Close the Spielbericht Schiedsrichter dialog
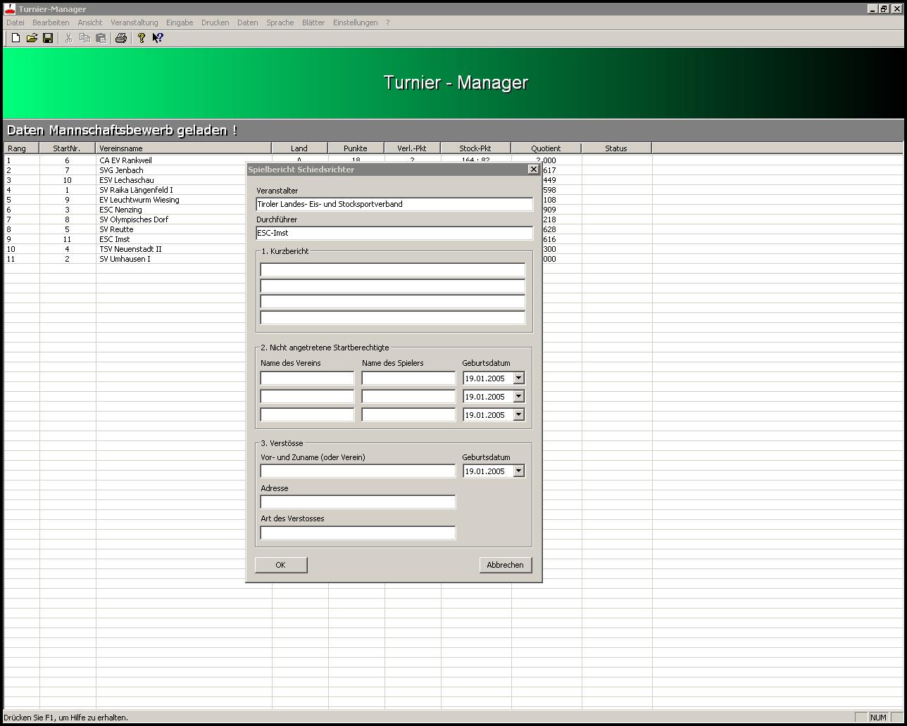The image size is (907, 726). (533, 169)
